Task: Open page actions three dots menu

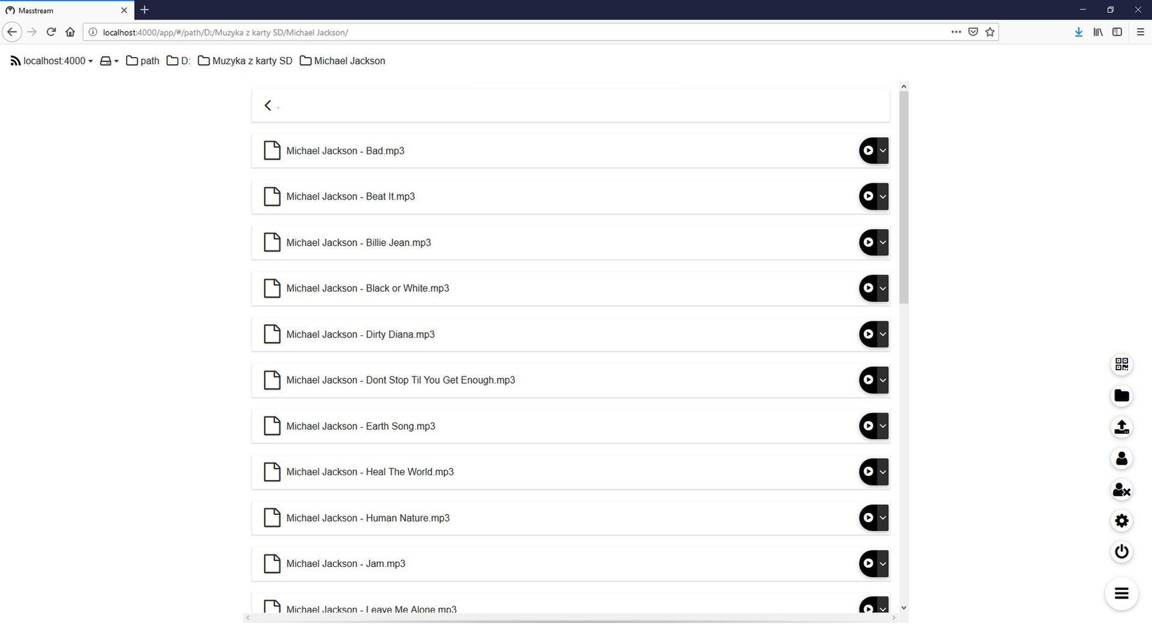Action: 956,31
